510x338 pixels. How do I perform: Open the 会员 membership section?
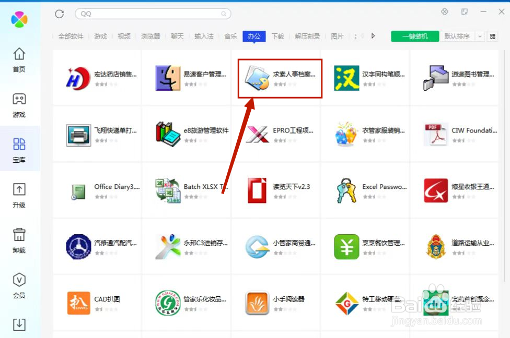click(19, 286)
